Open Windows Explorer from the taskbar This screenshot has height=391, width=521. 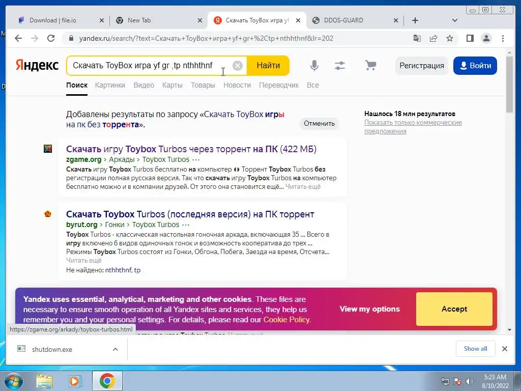44,381
